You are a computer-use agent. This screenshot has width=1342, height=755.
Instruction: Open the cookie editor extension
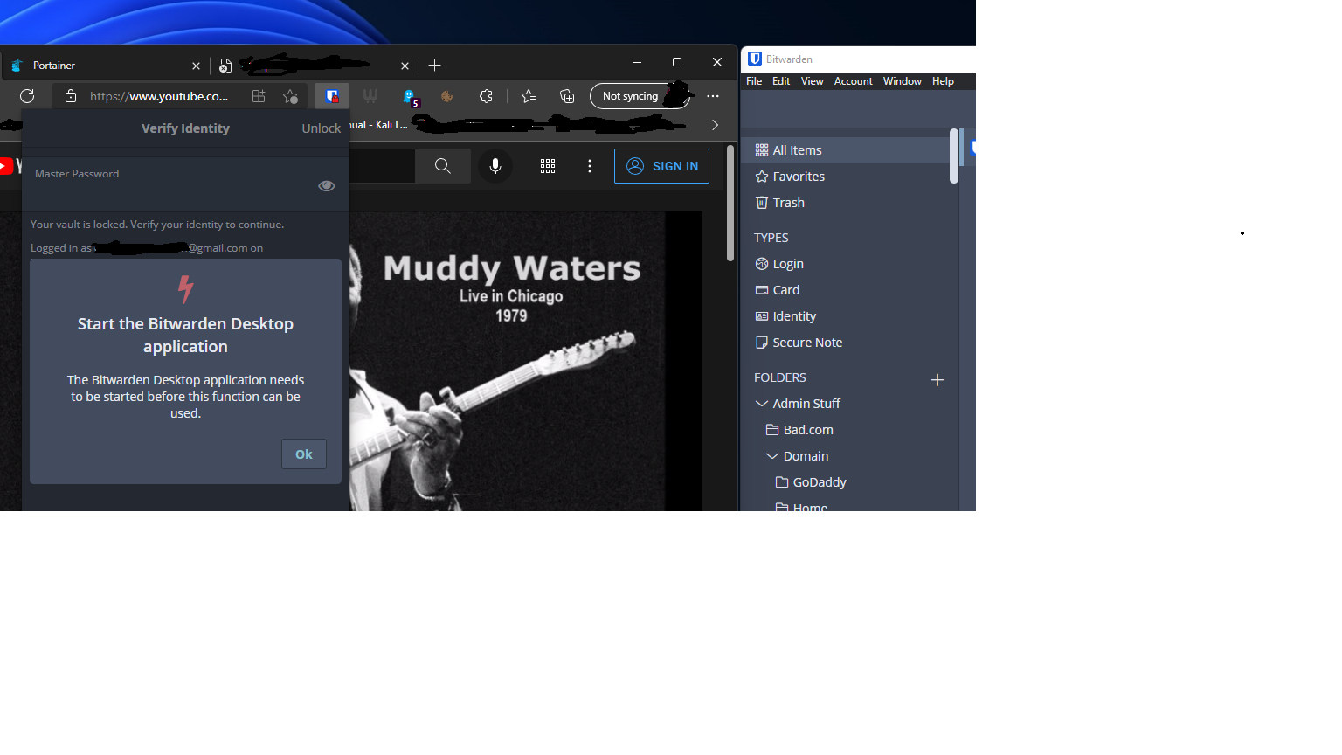coord(446,96)
